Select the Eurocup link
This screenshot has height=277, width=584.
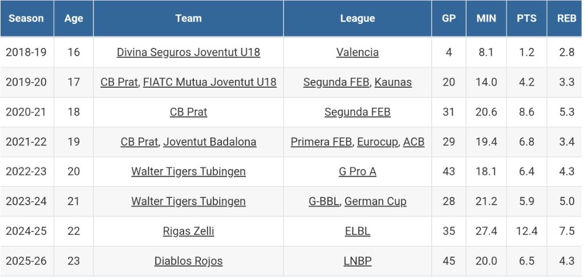pyautogui.click(x=378, y=142)
